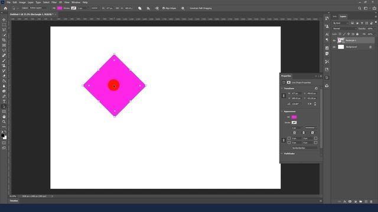Toggle Constrain Path Dragging checkbox
The width and height of the screenshot is (378, 212).
coord(188,8)
